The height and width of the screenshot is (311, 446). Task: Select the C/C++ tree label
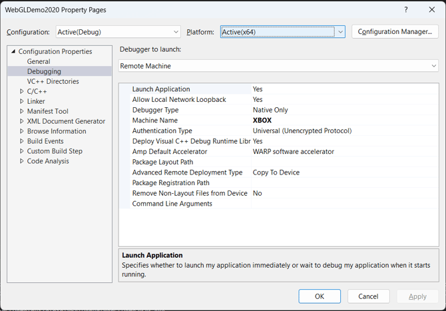pyautogui.click(x=37, y=91)
